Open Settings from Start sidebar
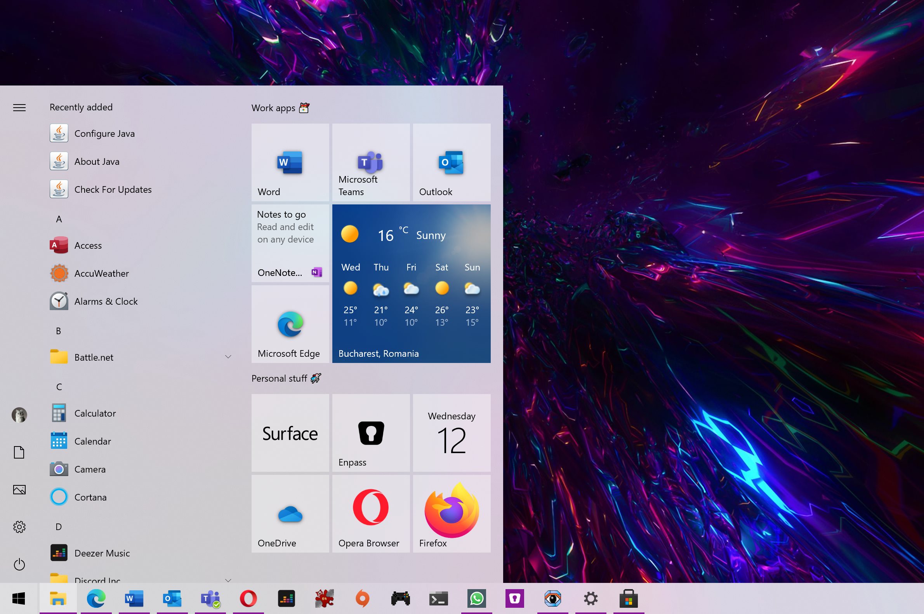 19,527
